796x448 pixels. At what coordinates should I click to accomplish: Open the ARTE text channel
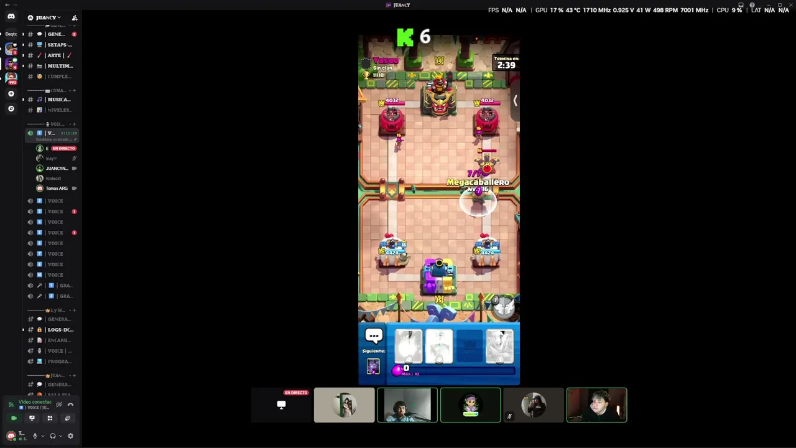pyautogui.click(x=52, y=55)
